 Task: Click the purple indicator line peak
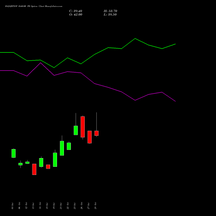tap(41, 63)
